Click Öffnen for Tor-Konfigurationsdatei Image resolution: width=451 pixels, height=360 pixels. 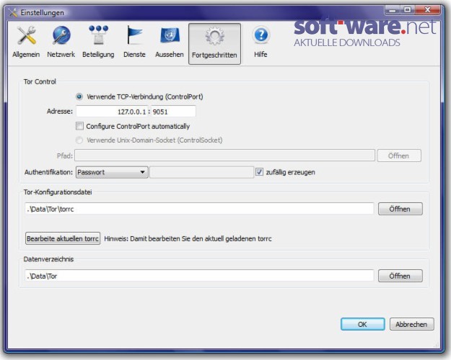point(400,209)
